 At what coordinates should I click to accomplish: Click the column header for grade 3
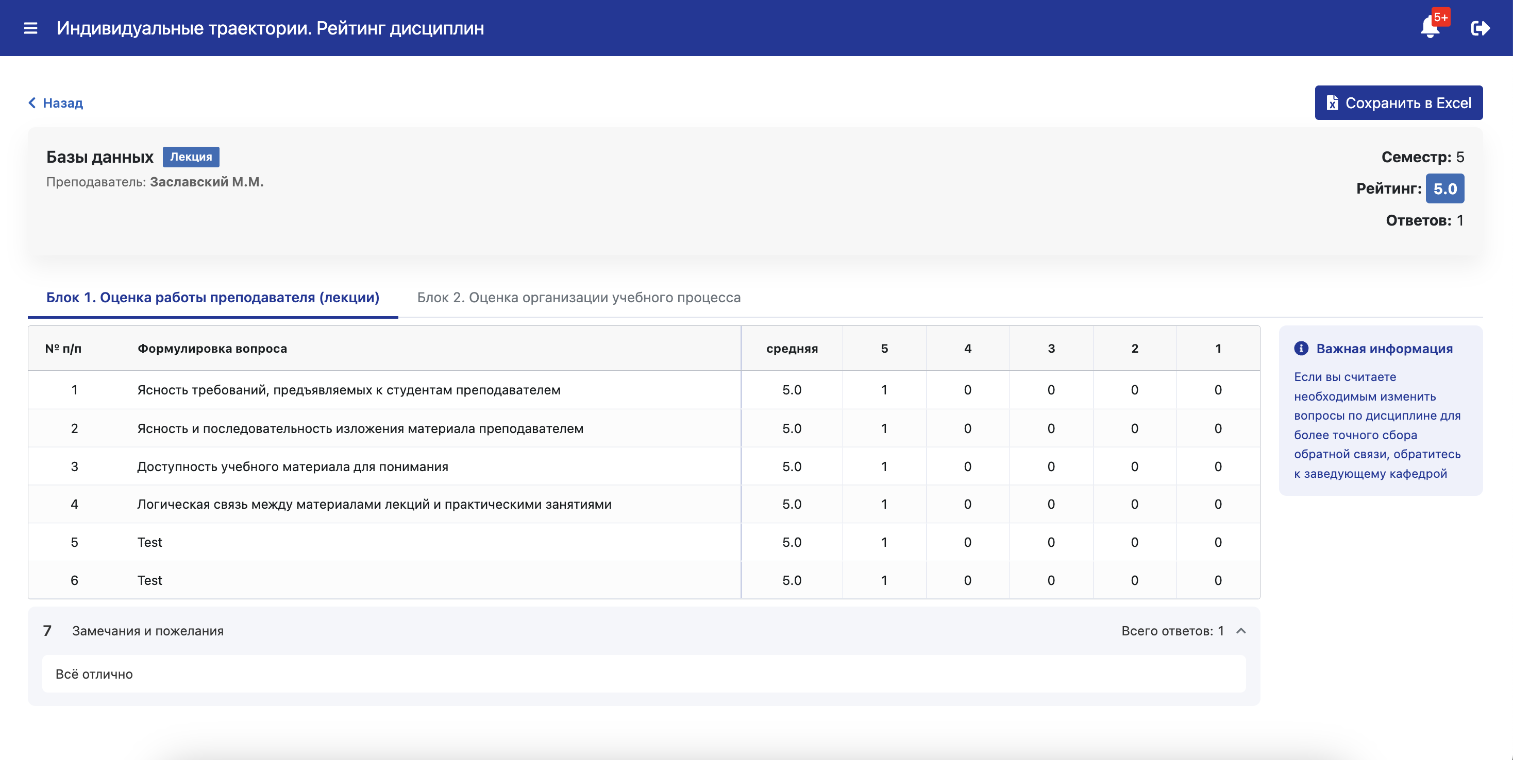tap(1051, 349)
